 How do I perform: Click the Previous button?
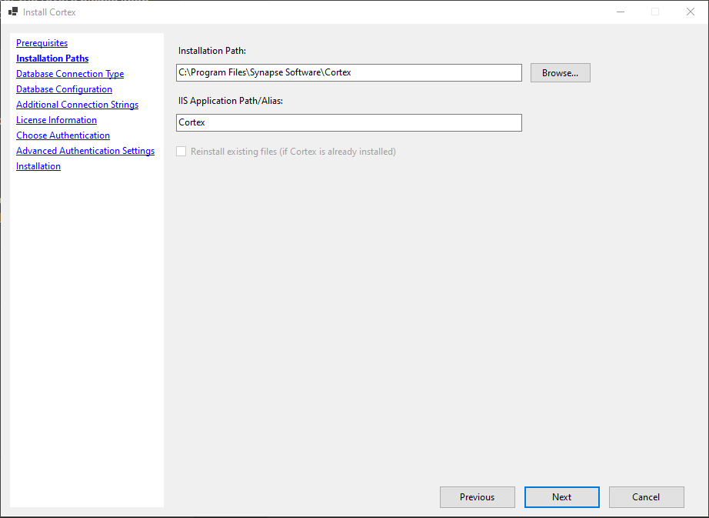pyautogui.click(x=477, y=496)
